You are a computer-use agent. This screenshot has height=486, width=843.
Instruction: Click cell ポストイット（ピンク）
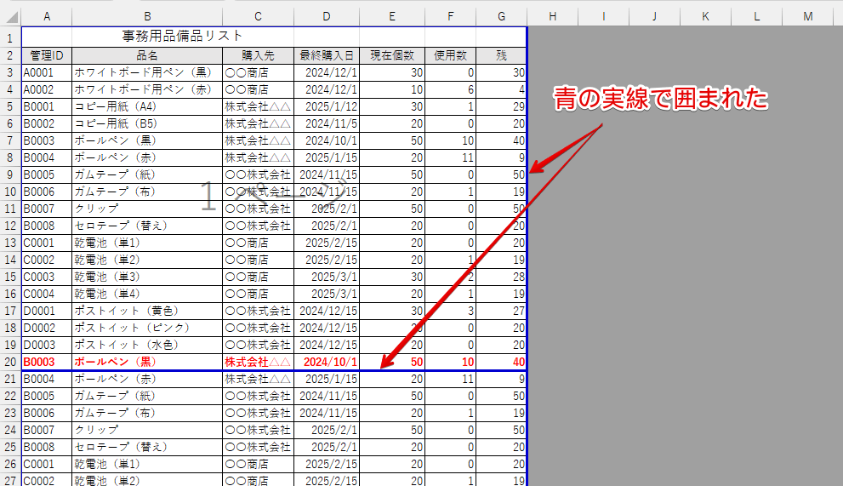click(147, 328)
